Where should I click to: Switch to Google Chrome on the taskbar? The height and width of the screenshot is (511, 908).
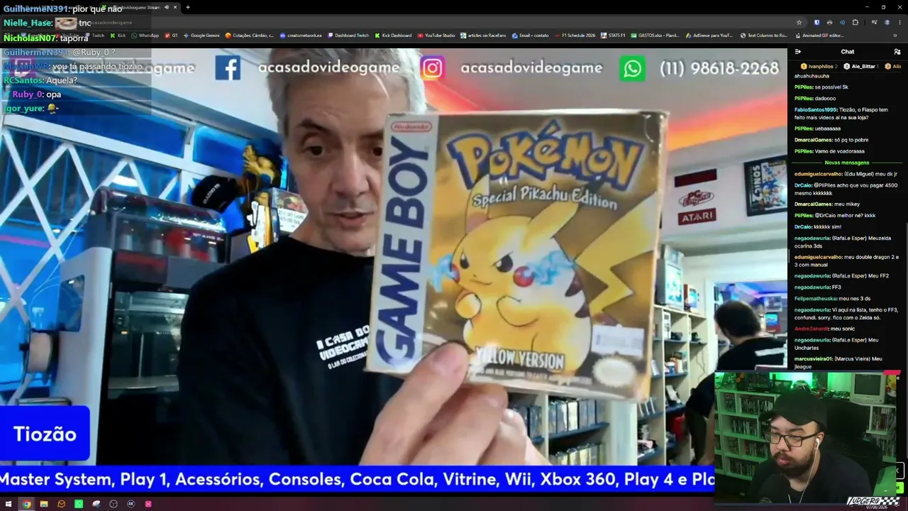coord(26,504)
